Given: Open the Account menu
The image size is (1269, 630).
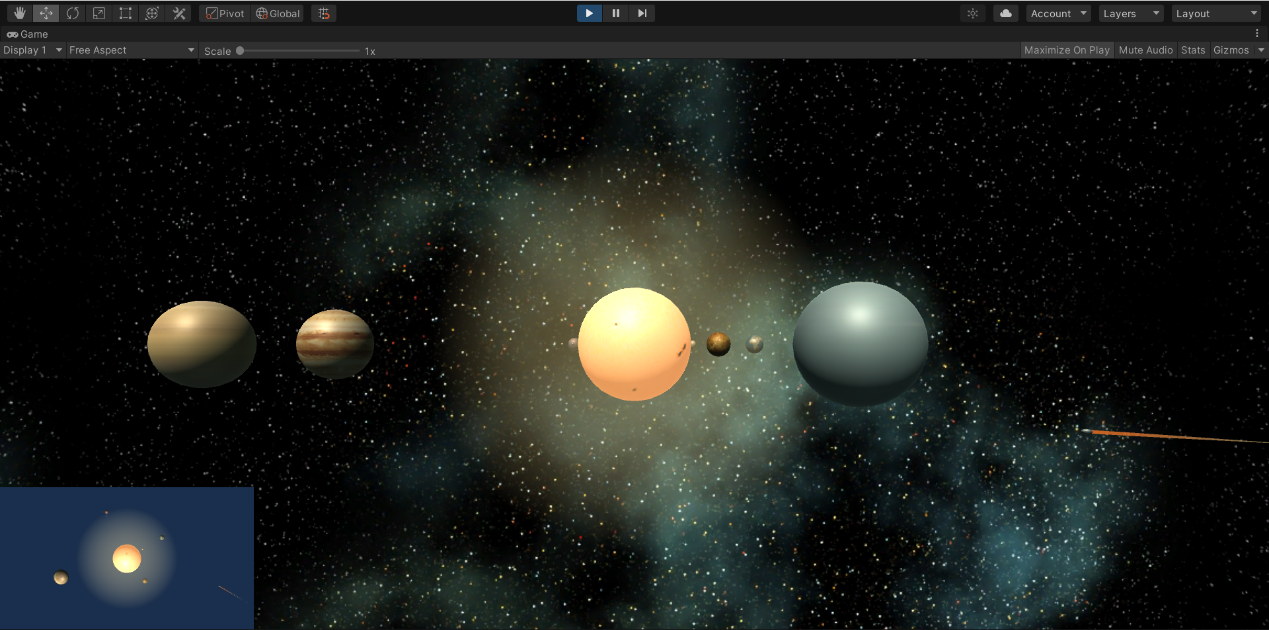Looking at the screenshot, I should tap(1057, 13).
